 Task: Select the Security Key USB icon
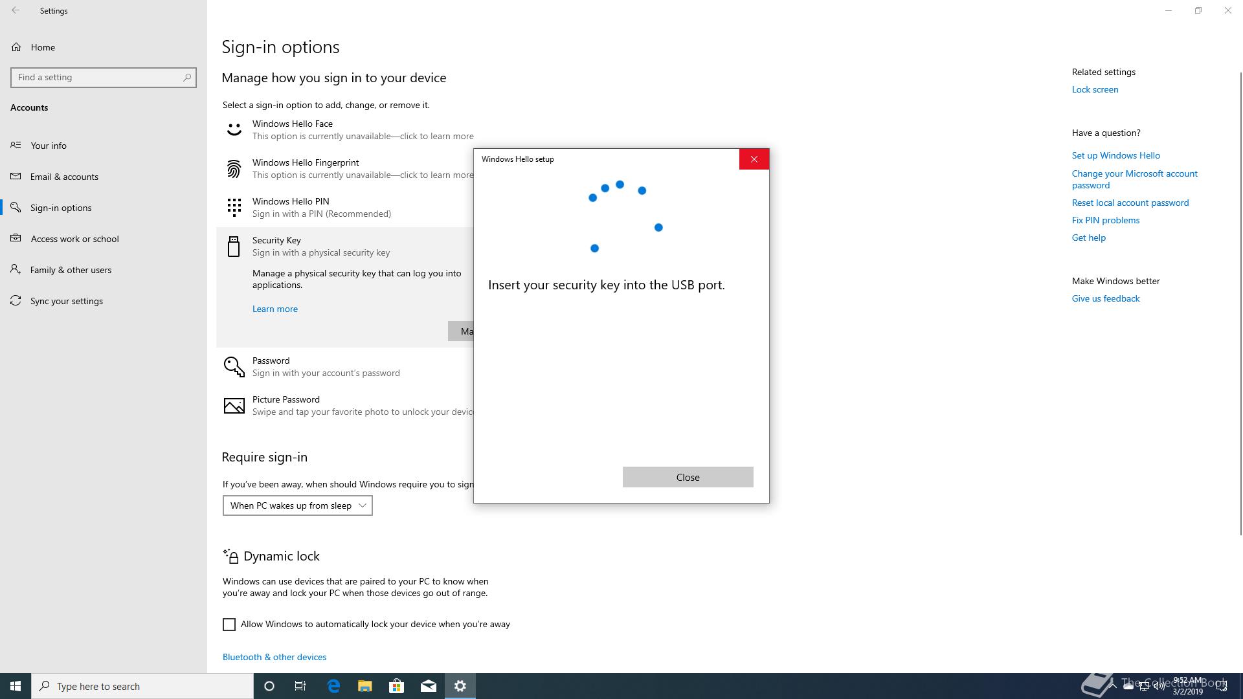coord(234,247)
